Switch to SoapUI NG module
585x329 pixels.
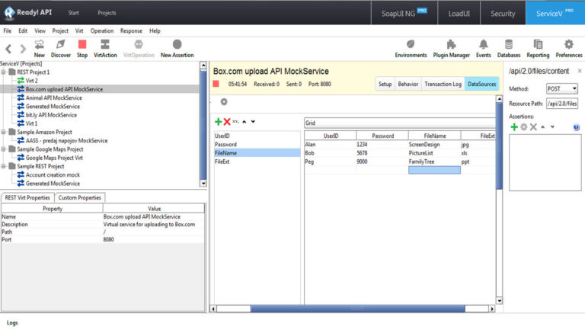click(x=404, y=14)
